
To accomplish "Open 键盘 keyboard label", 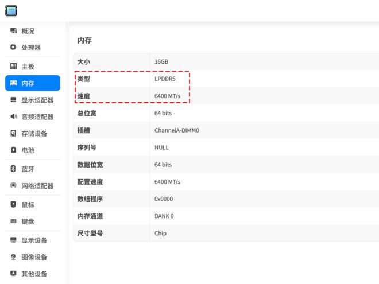I will [28, 221].
